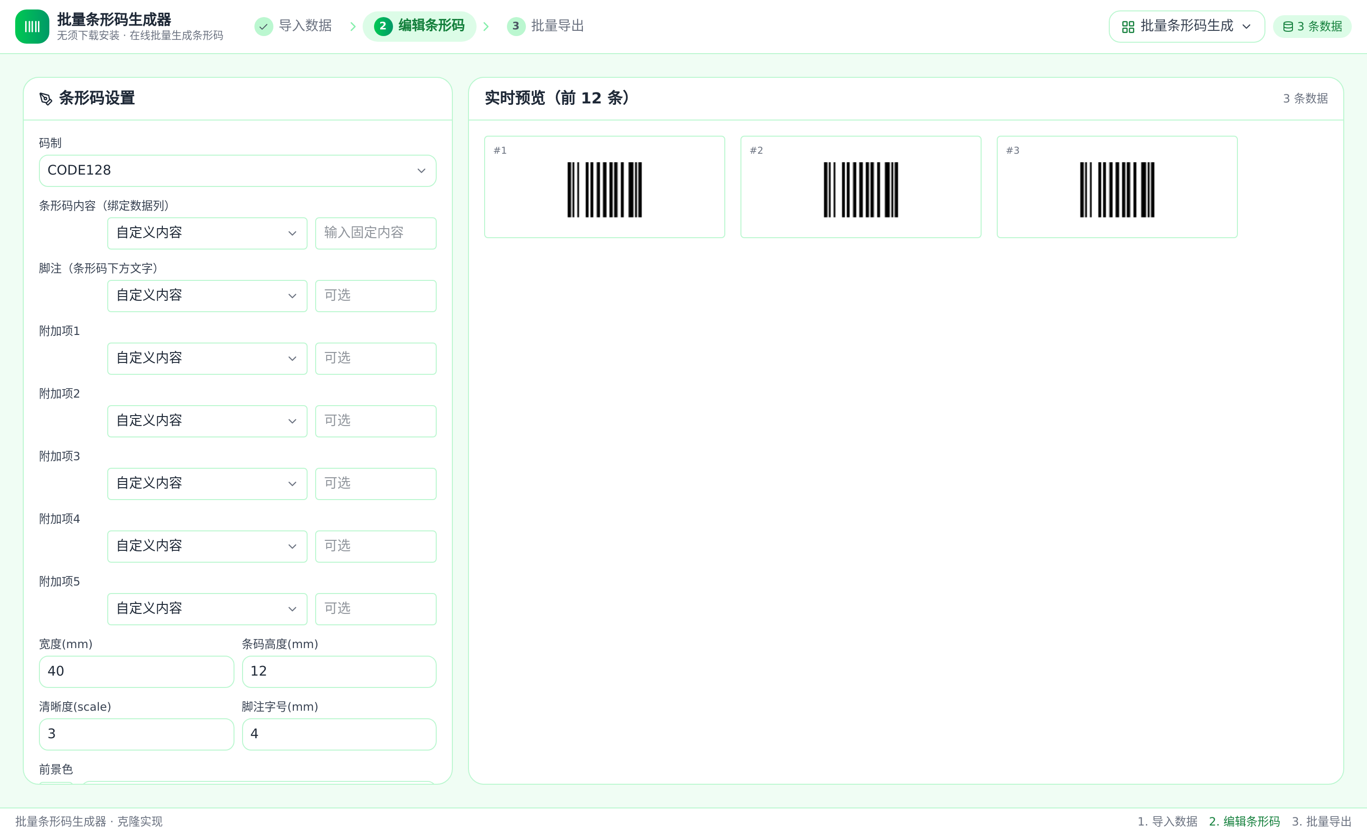Click footer link 3. 批量导出
Screen dimensions: 1367x835
tap(1321, 821)
